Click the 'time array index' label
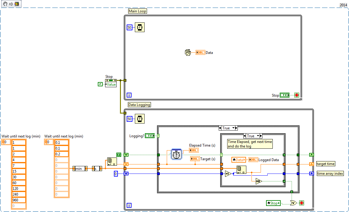Image resolution: width=349 pixels, height=212 pixels. pyautogui.click(x=330, y=173)
